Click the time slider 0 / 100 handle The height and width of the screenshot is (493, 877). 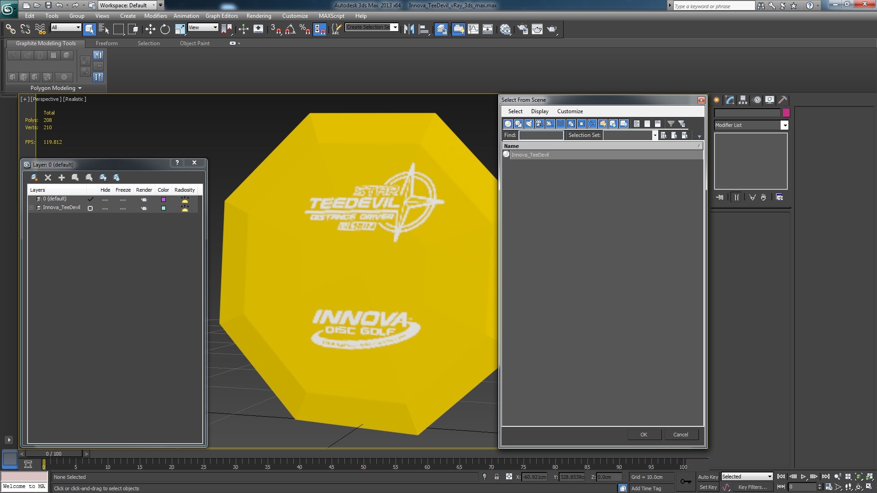54,454
